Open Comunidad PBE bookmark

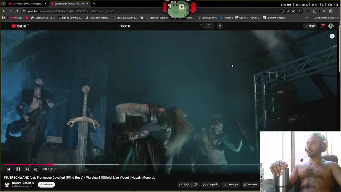coord(207,18)
